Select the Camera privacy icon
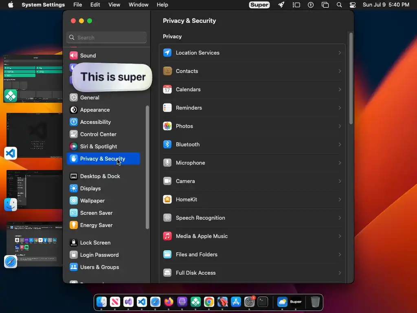This screenshot has height=313, width=417. point(167,181)
